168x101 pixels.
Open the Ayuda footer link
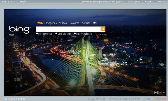click(x=147, y=99)
